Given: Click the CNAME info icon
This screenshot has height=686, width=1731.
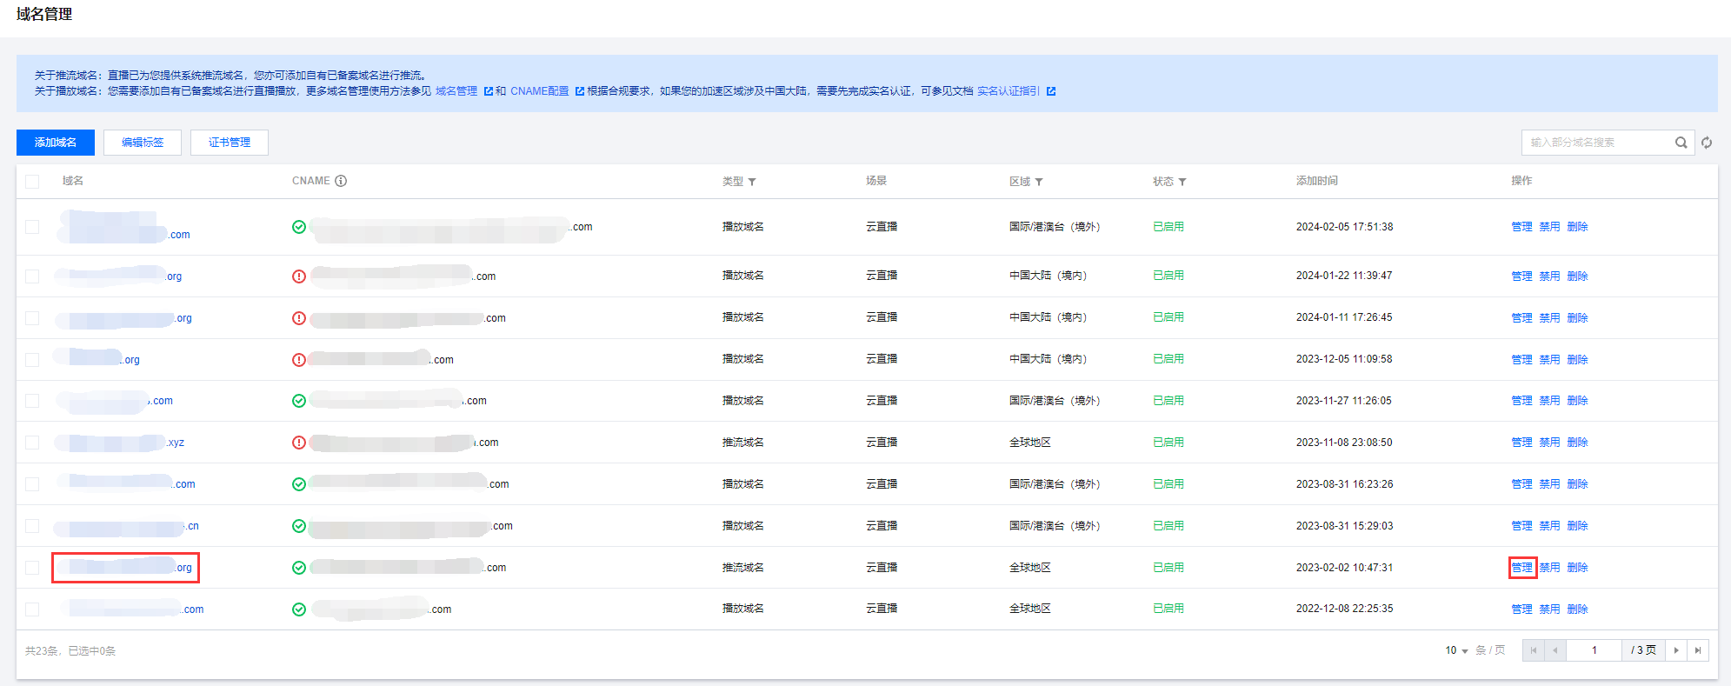Looking at the screenshot, I should [x=341, y=181].
